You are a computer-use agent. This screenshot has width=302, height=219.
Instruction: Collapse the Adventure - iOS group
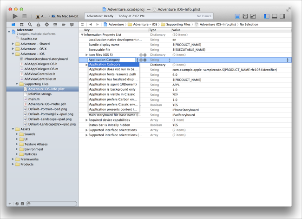[13, 54]
